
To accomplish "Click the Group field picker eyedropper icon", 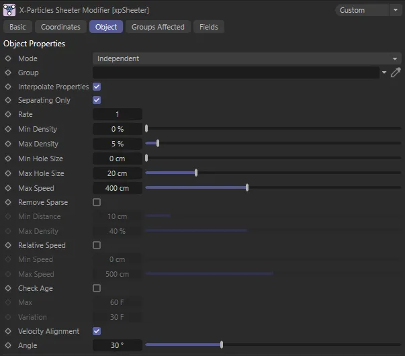I will [396, 73].
